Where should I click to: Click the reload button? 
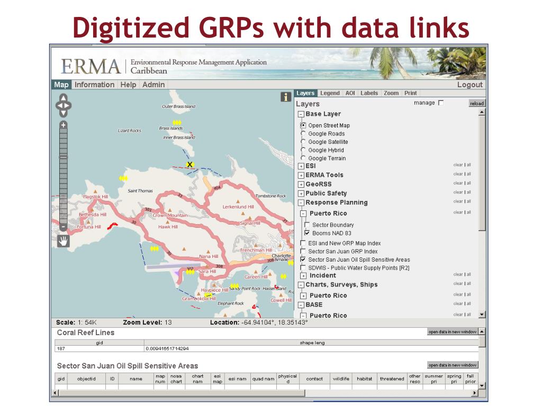pyautogui.click(x=477, y=103)
